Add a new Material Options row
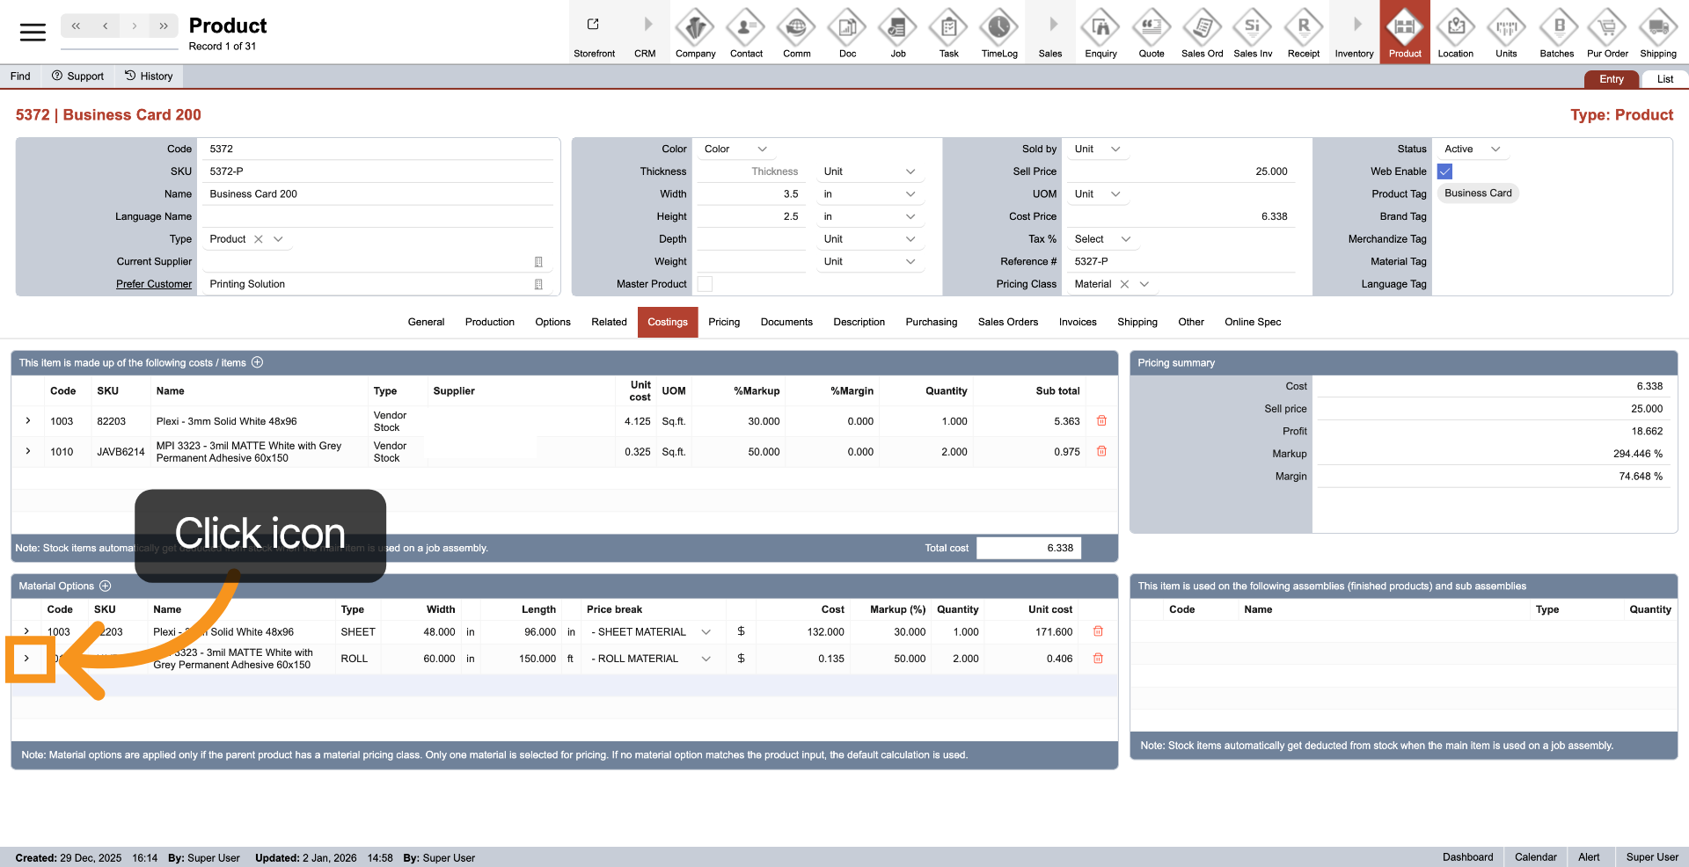The width and height of the screenshot is (1689, 867). (x=106, y=586)
